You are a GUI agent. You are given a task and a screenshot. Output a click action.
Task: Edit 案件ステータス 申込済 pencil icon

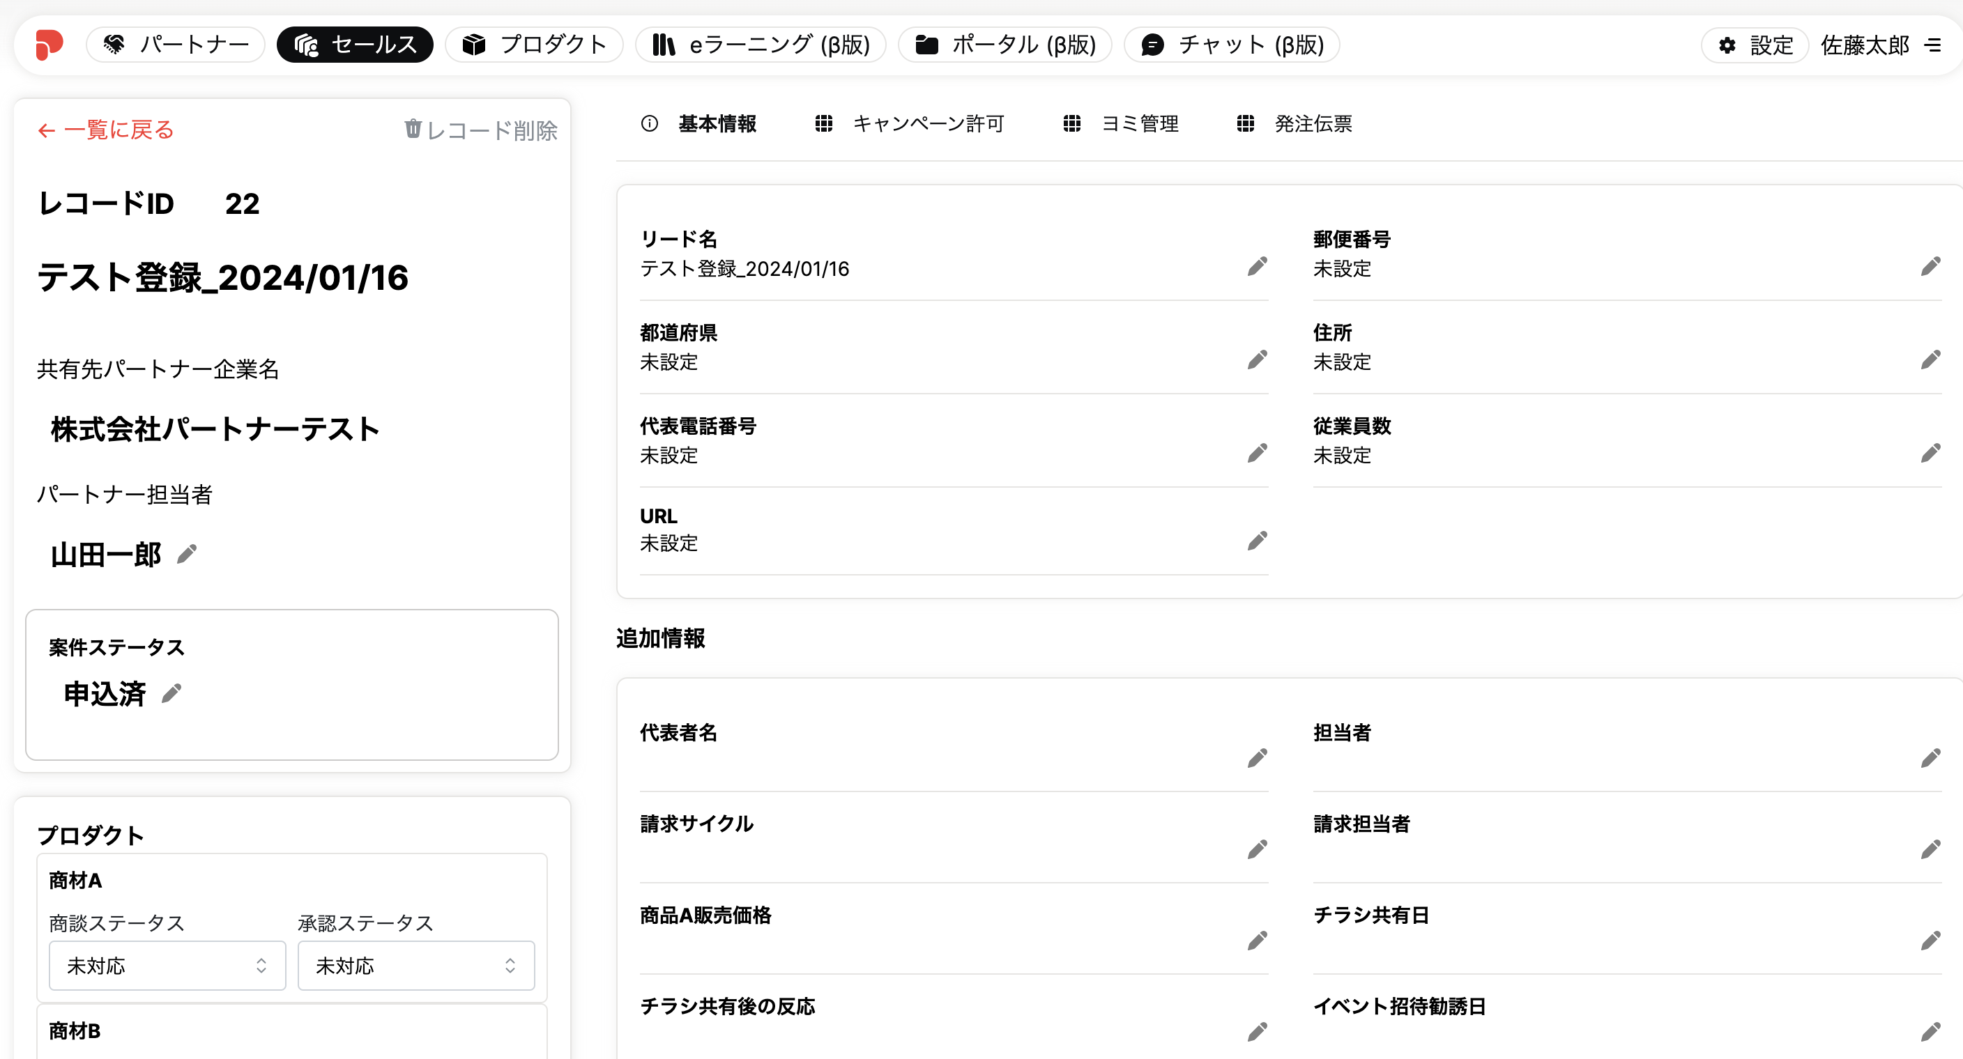pos(171,693)
